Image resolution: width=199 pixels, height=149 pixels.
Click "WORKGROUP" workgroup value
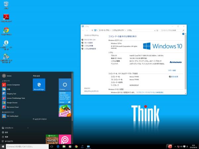click(x=134, y=85)
